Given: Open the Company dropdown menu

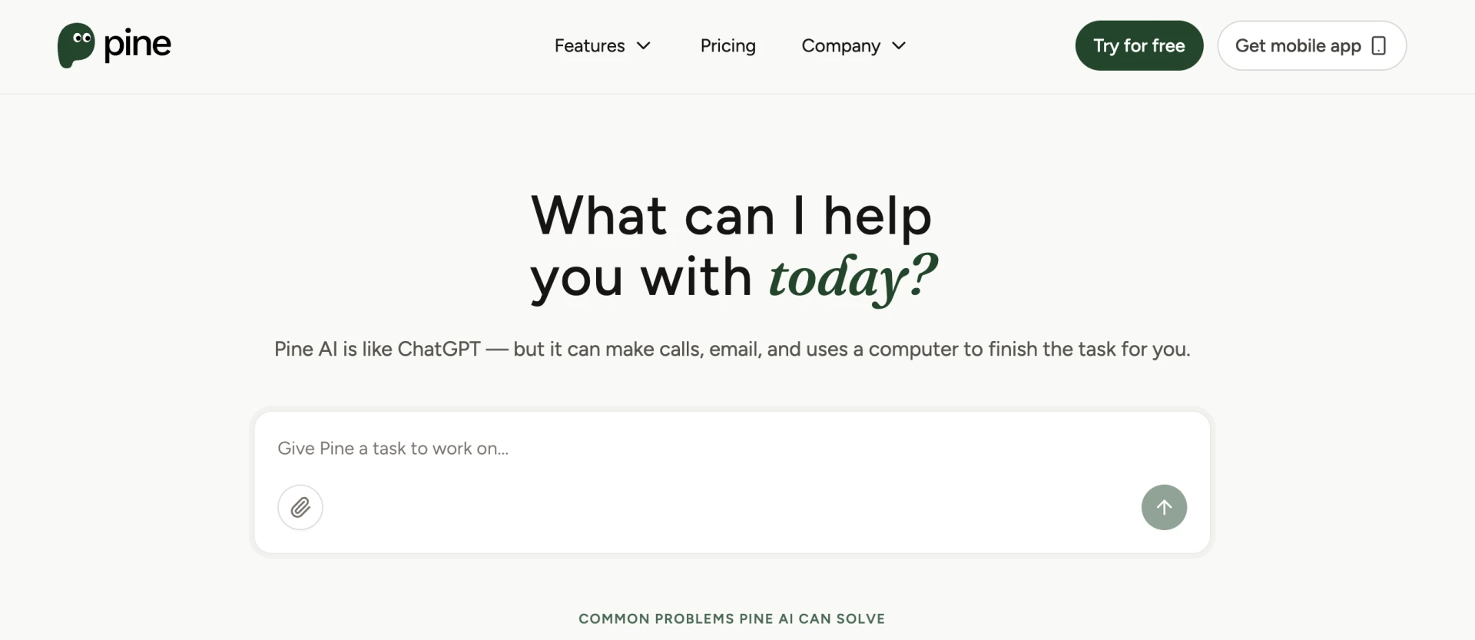Looking at the screenshot, I should tap(854, 45).
